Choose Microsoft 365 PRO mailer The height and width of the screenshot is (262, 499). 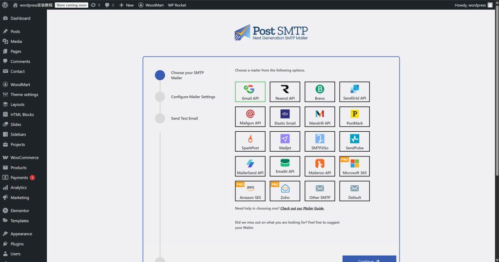coord(354,166)
